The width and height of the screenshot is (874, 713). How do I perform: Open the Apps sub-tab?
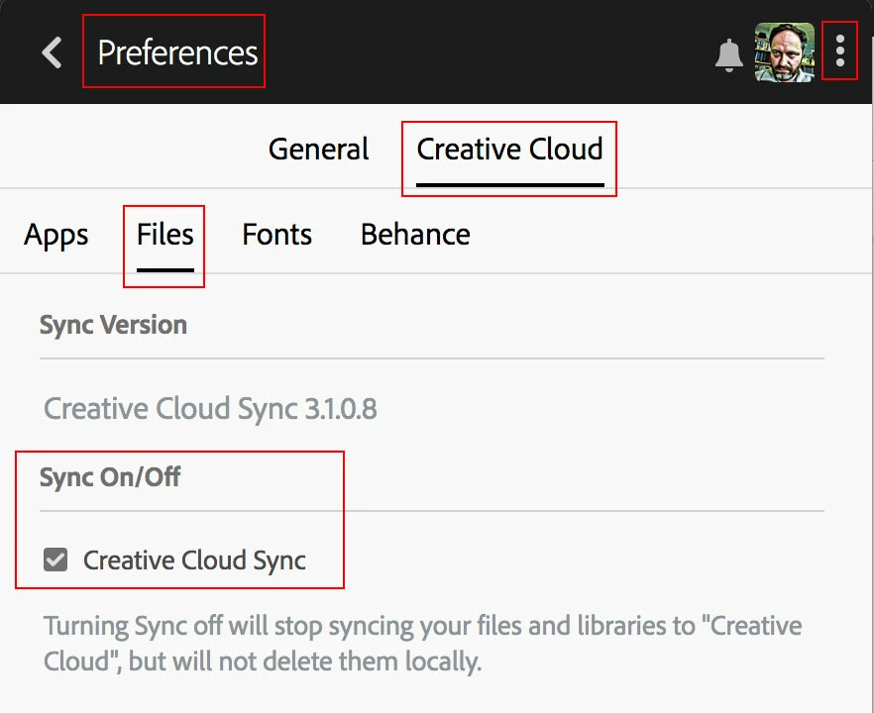point(55,235)
